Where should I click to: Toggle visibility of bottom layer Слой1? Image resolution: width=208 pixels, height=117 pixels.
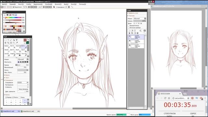(129, 45)
